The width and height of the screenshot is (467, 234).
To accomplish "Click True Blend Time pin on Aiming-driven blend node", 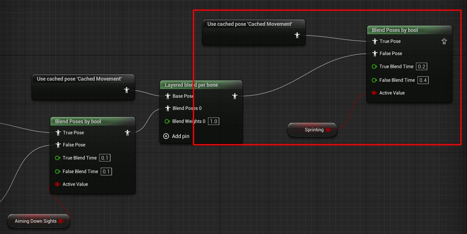I will point(58,158).
